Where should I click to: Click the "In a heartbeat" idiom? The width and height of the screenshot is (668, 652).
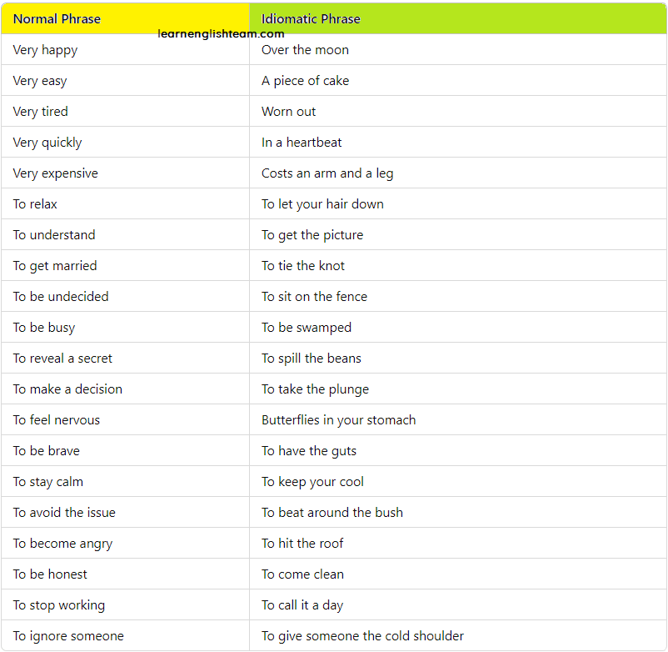tap(302, 143)
